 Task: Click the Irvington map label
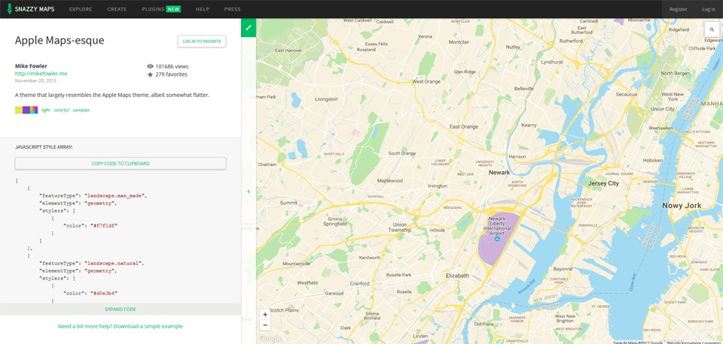[x=438, y=186]
